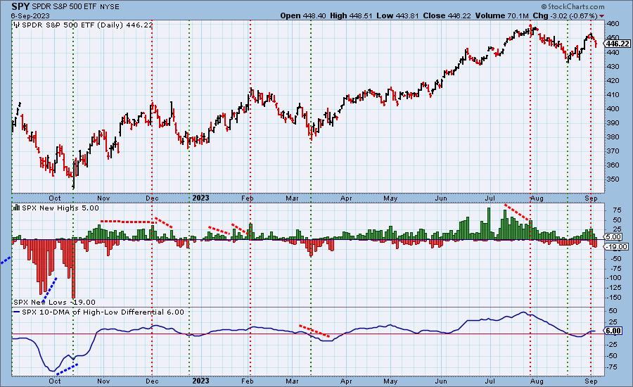Click the 5.00 value tag on right axis

(613, 236)
